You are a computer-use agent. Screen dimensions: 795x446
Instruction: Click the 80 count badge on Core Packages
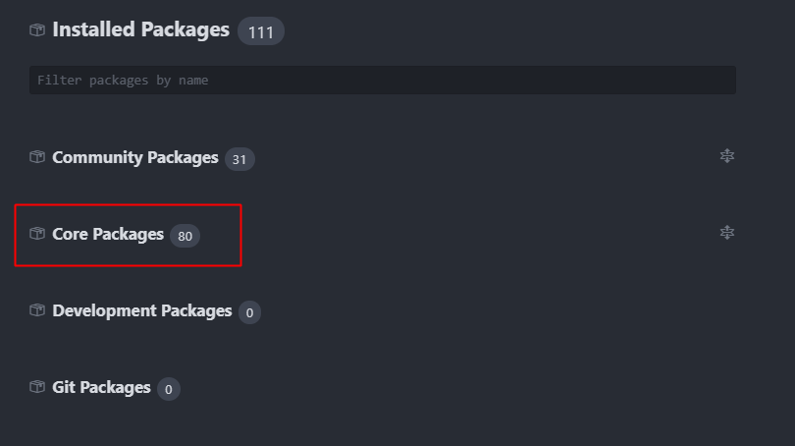pyautogui.click(x=185, y=236)
